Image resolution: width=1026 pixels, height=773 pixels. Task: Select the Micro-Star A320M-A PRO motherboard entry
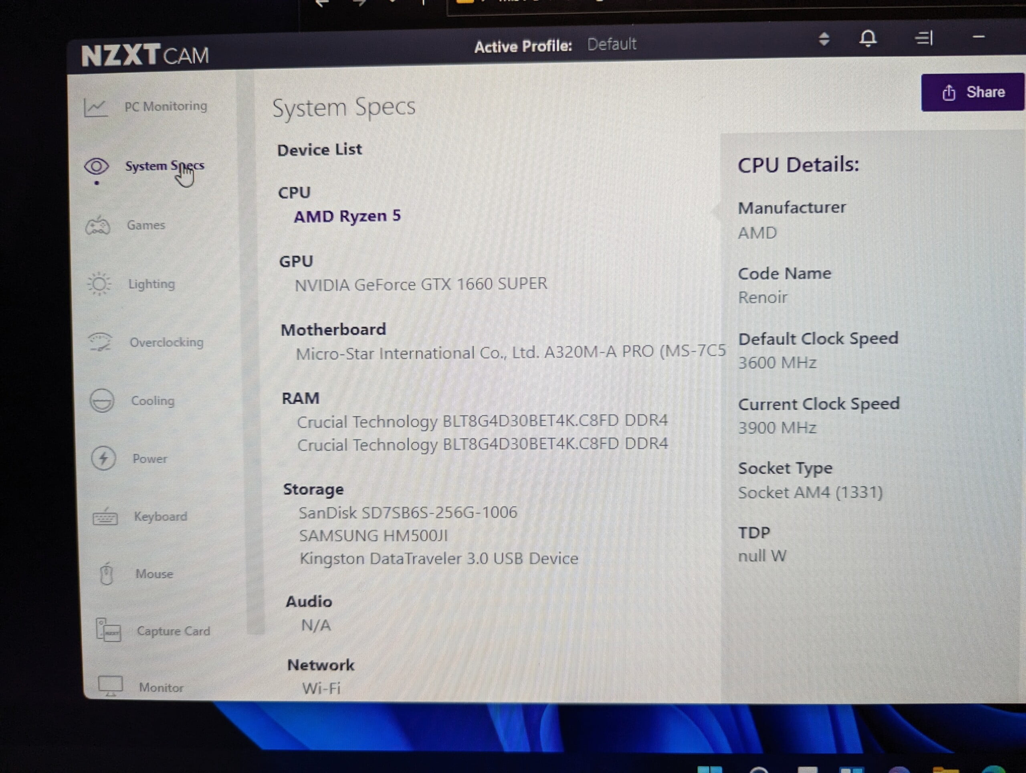point(510,353)
